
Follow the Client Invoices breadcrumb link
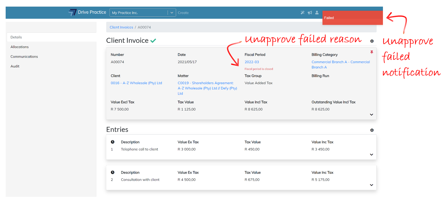click(x=121, y=27)
